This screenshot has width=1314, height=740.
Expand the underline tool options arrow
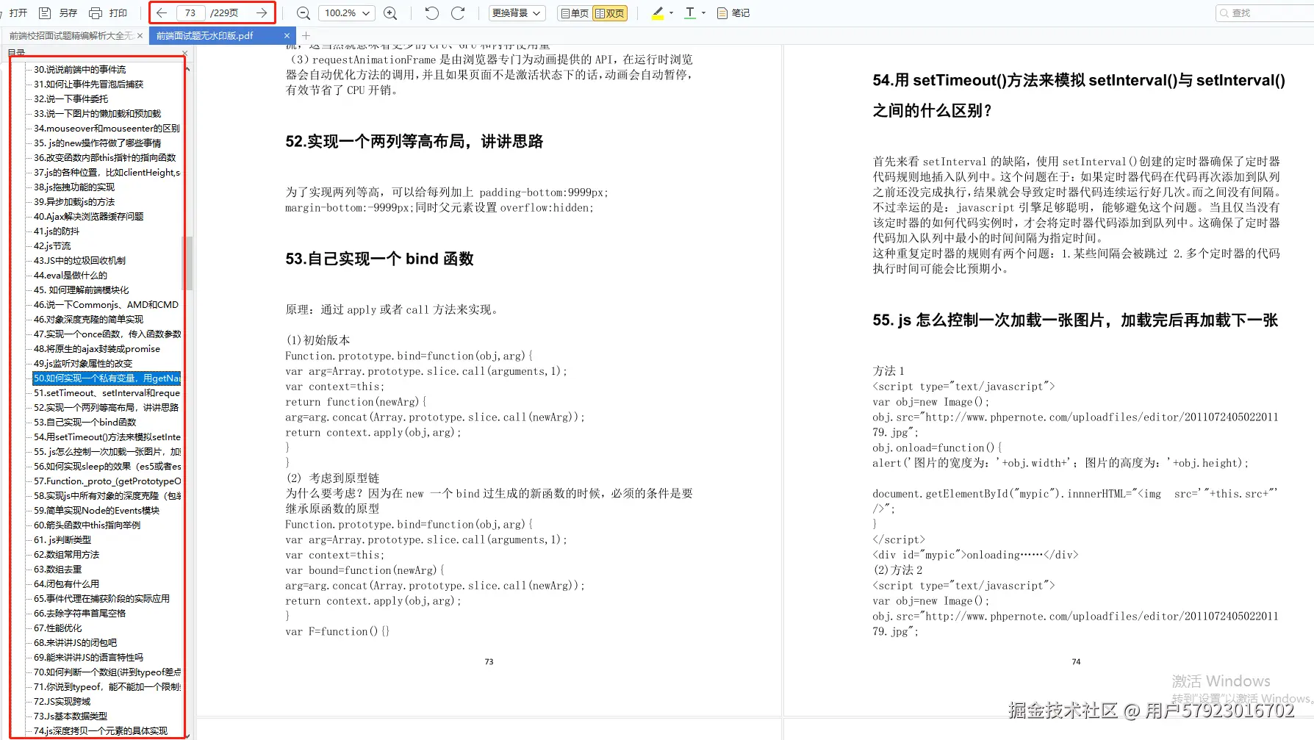[703, 13]
